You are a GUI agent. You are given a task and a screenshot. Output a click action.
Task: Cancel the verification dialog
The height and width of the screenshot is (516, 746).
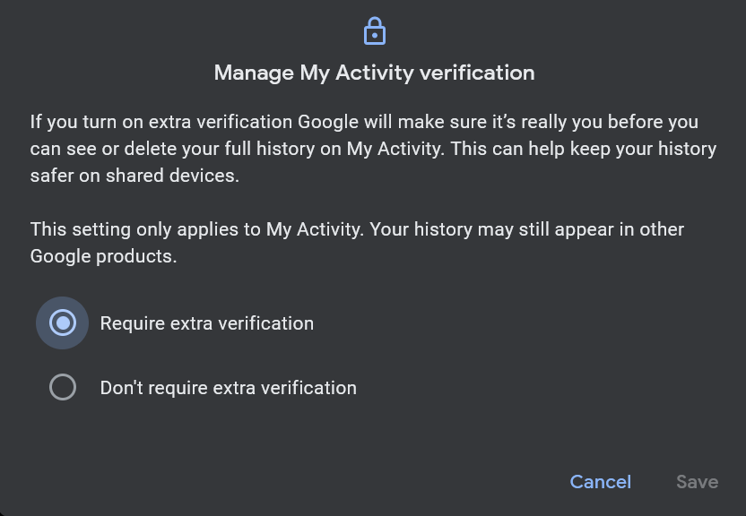pyautogui.click(x=601, y=482)
